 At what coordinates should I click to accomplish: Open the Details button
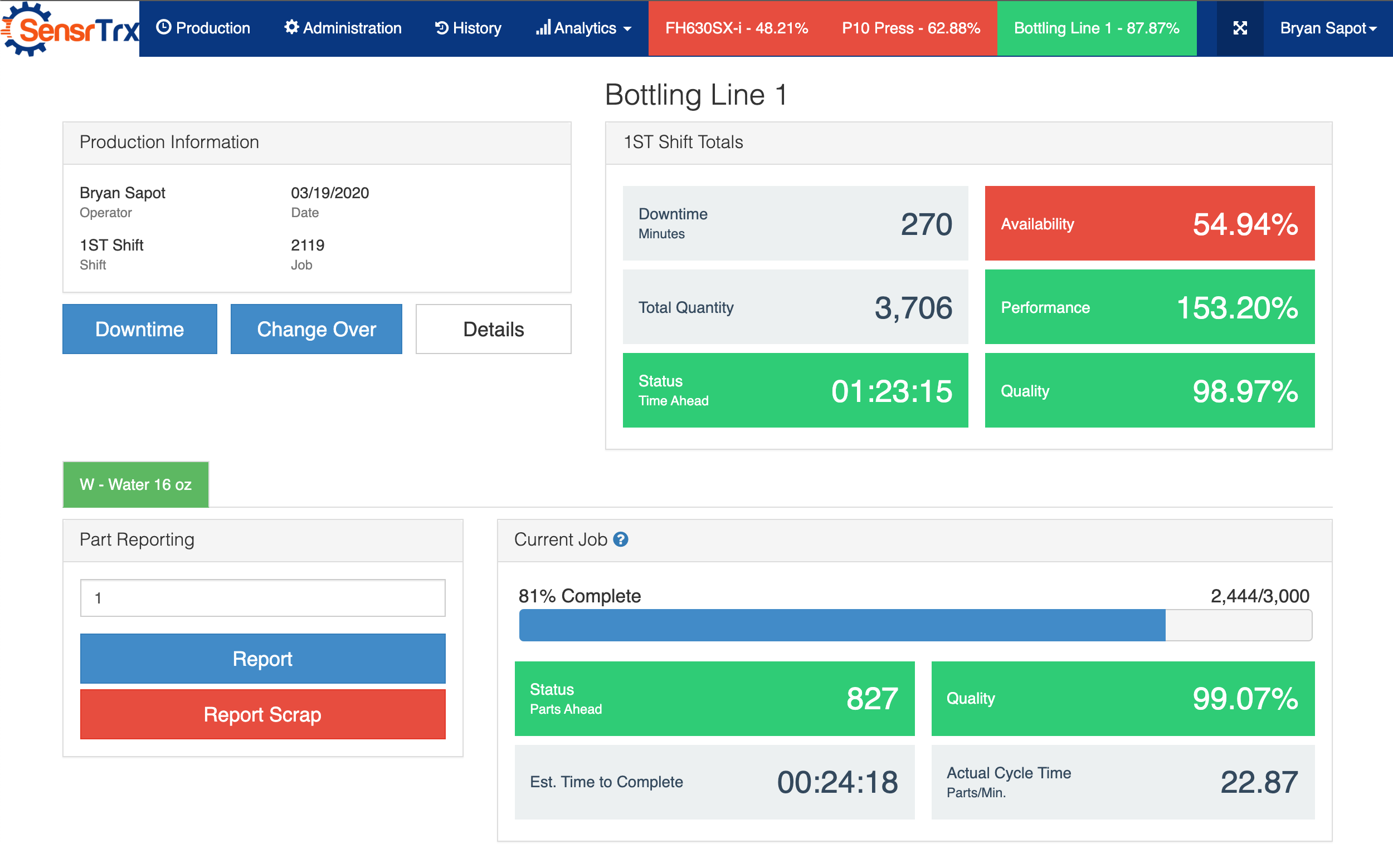tap(493, 330)
